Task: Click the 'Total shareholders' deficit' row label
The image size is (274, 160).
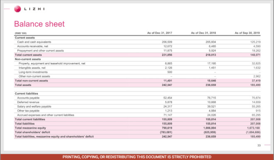Action: (32, 132)
